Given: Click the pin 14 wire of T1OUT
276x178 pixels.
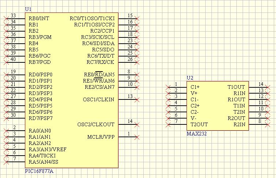Looking at the screenshot, I should click(x=258, y=87).
